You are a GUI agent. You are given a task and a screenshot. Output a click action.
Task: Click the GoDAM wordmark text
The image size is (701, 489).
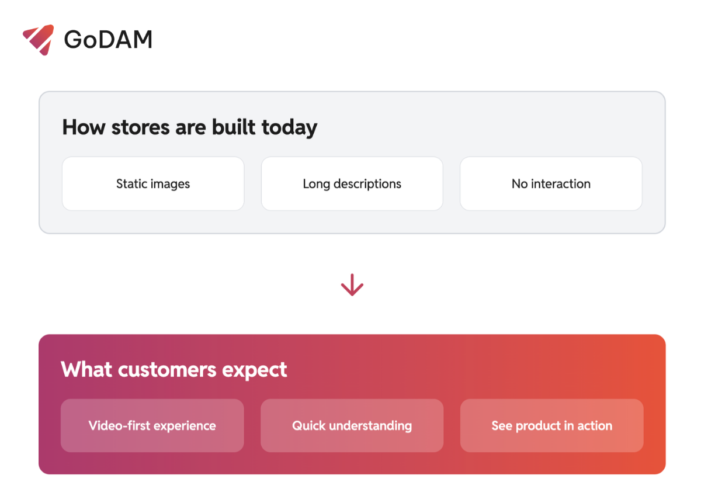108,40
